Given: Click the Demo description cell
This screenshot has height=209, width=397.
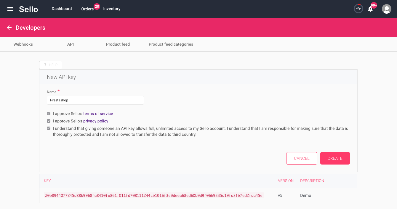Looking at the screenshot, I should [x=306, y=195].
